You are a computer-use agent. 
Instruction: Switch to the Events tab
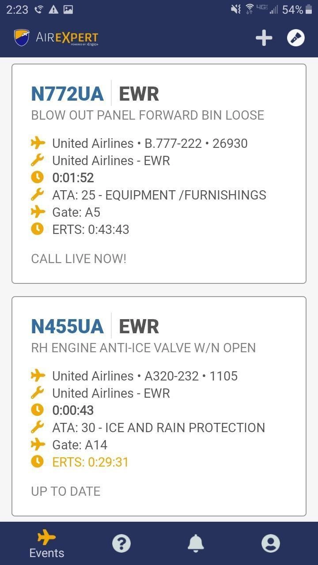pos(46,544)
